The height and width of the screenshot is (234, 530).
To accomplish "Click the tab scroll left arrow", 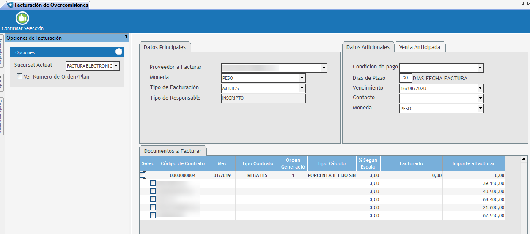I will click(522, 3).
